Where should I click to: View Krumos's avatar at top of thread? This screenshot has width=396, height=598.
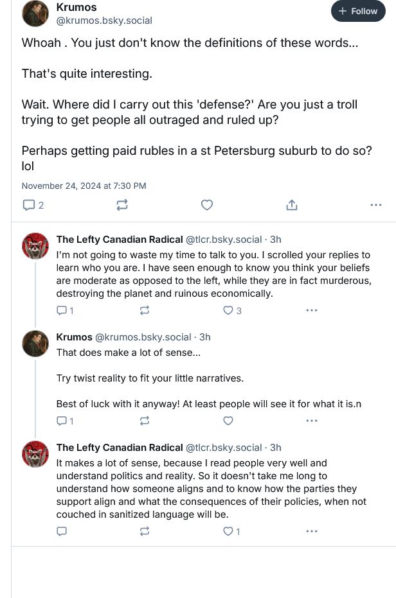click(35, 13)
